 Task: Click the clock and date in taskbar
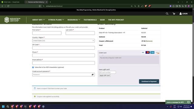pos(186,107)
